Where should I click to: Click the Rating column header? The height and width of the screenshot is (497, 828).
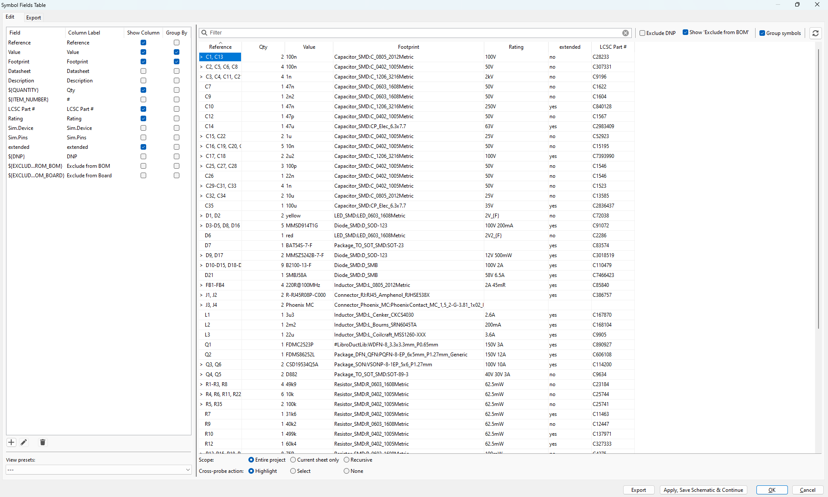[x=516, y=47]
